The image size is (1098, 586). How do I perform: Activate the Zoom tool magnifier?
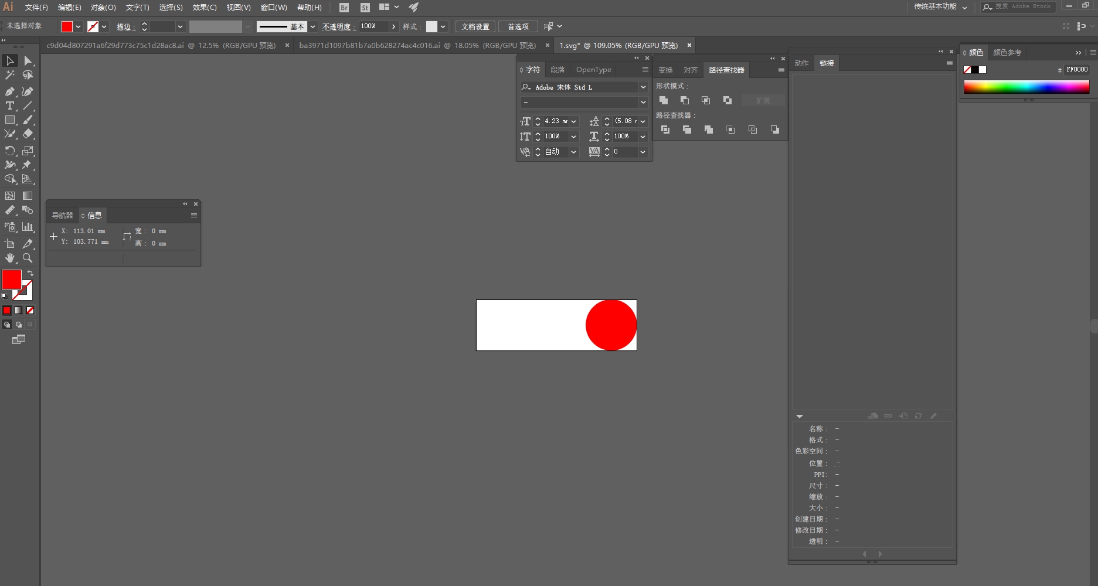(x=28, y=258)
